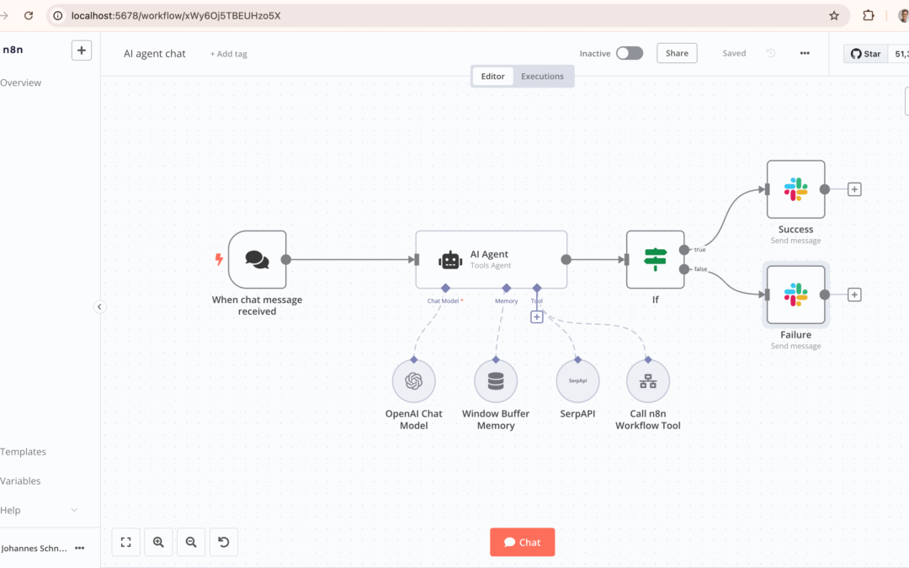Reset the canvas zoom
Screen dimensions: 909x568
tap(223, 542)
